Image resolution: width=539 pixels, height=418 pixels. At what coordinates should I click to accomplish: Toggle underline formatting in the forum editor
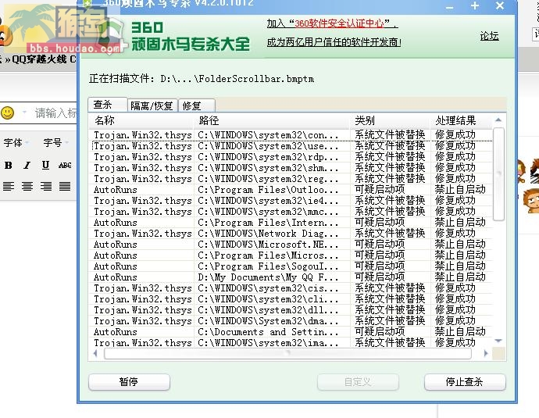[45, 166]
